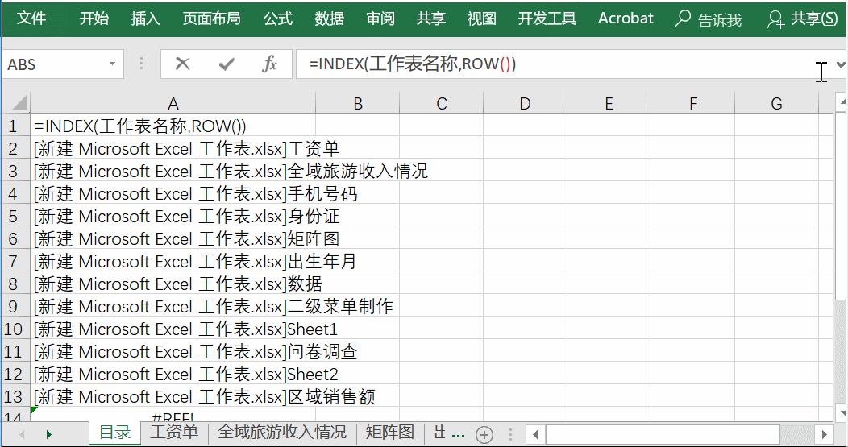Click the Name Box showing ABS

(x=54, y=64)
